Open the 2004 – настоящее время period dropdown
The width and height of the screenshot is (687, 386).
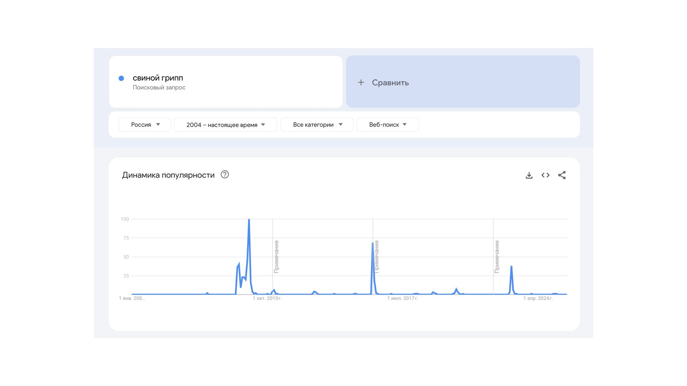pos(225,125)
